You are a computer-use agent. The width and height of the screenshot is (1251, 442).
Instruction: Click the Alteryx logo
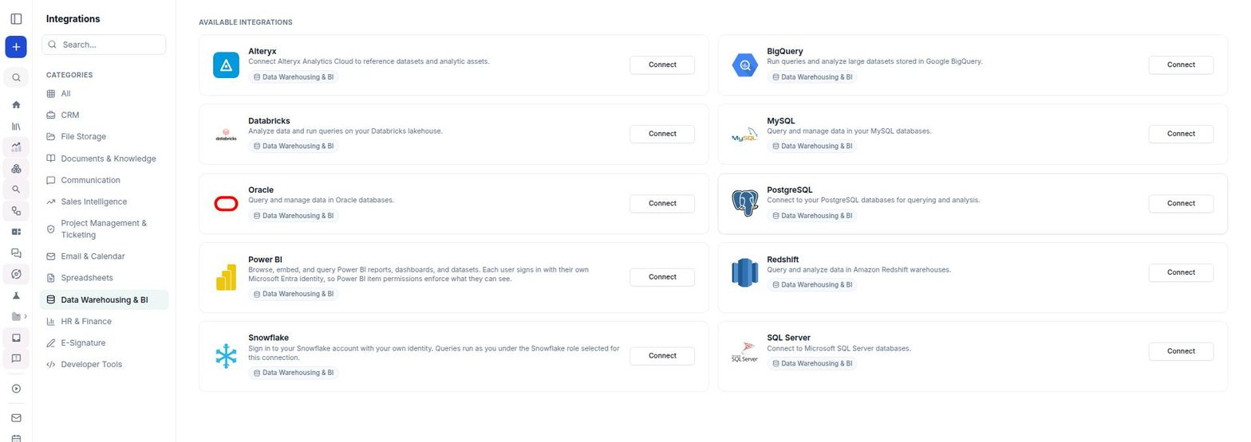[226, 65]
